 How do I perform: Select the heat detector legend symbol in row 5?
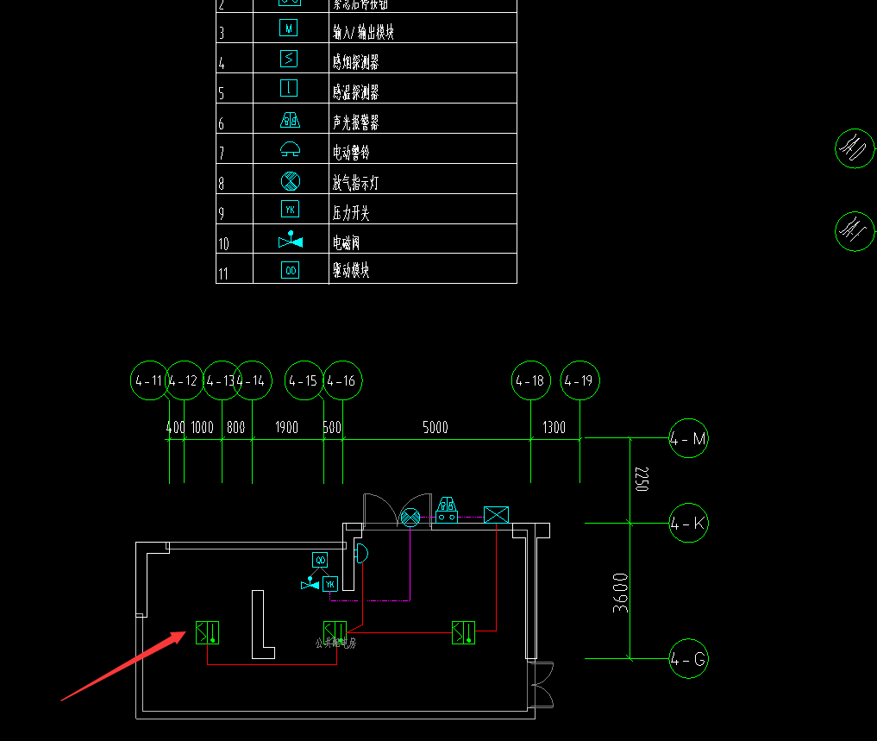click(289, 89)
